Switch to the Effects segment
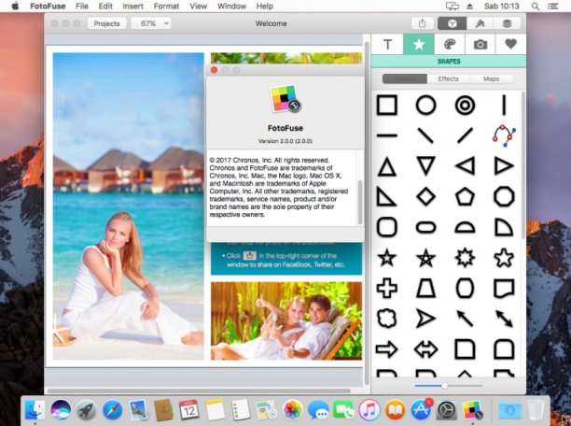Viewport: 571px width, 426px height. 448,78
